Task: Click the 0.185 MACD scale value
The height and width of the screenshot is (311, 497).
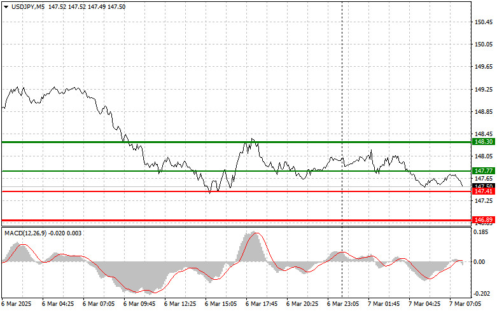Action: coord(481,232)
